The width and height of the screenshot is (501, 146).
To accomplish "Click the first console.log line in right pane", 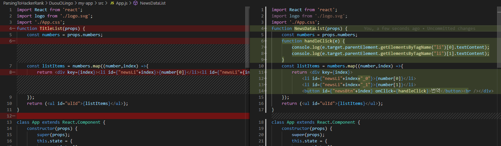I will 391,47.
